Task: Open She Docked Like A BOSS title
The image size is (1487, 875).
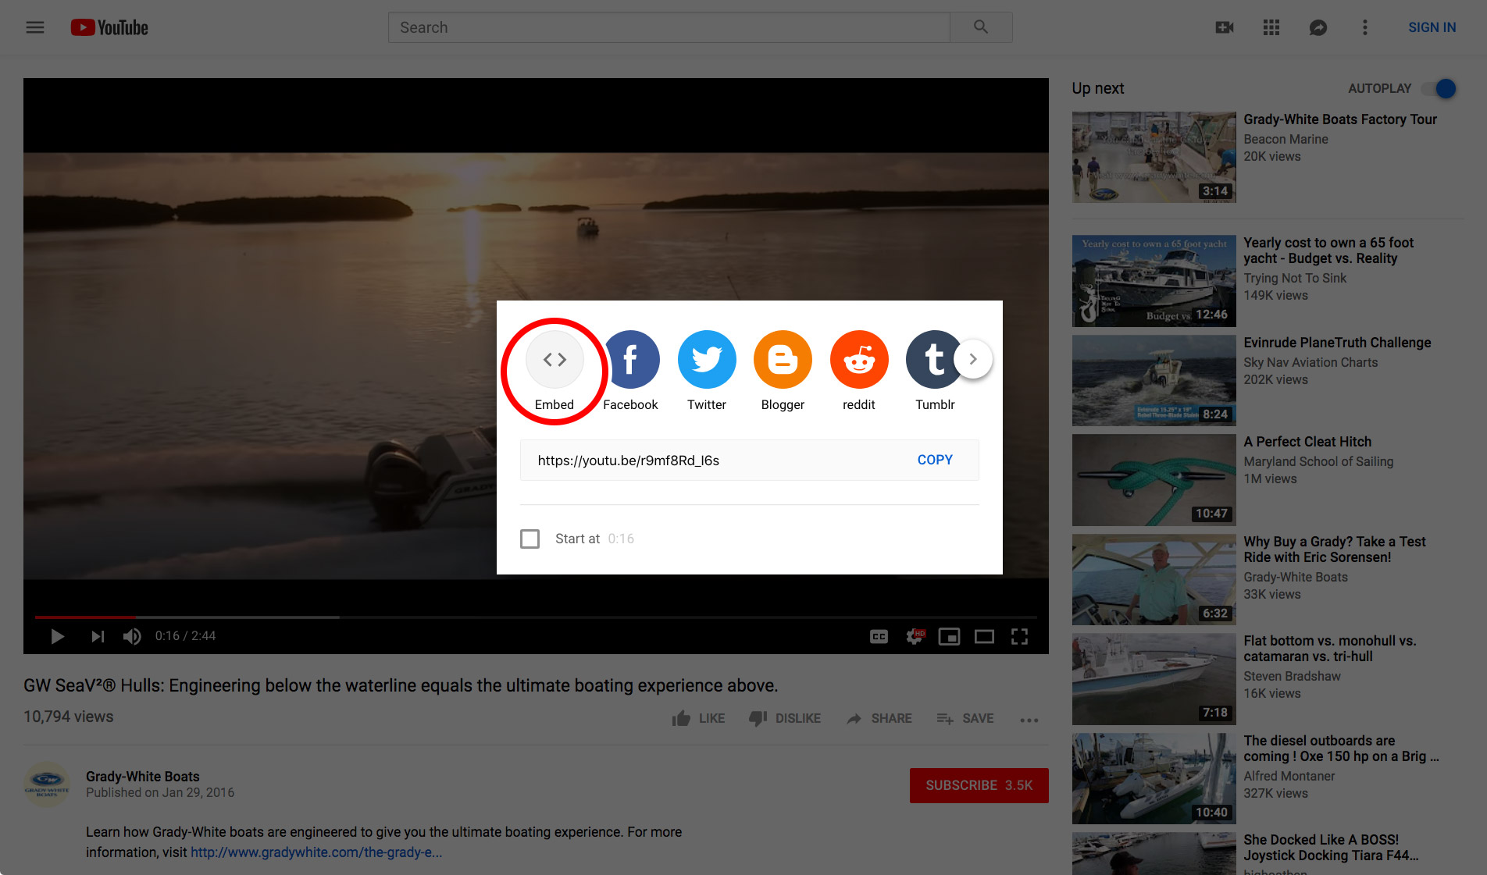Action: coord(1331,848)
